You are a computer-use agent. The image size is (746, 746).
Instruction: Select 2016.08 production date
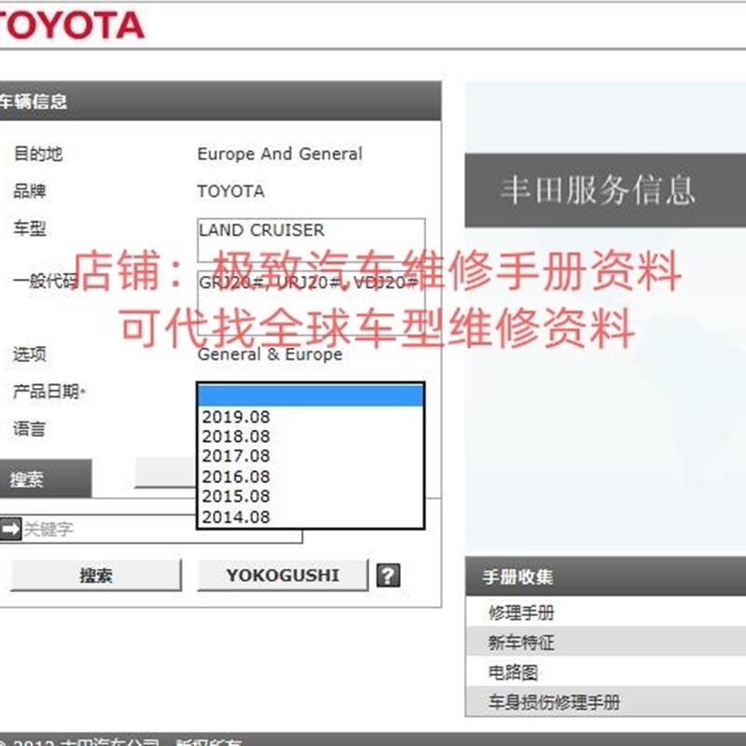click(311, 477)
